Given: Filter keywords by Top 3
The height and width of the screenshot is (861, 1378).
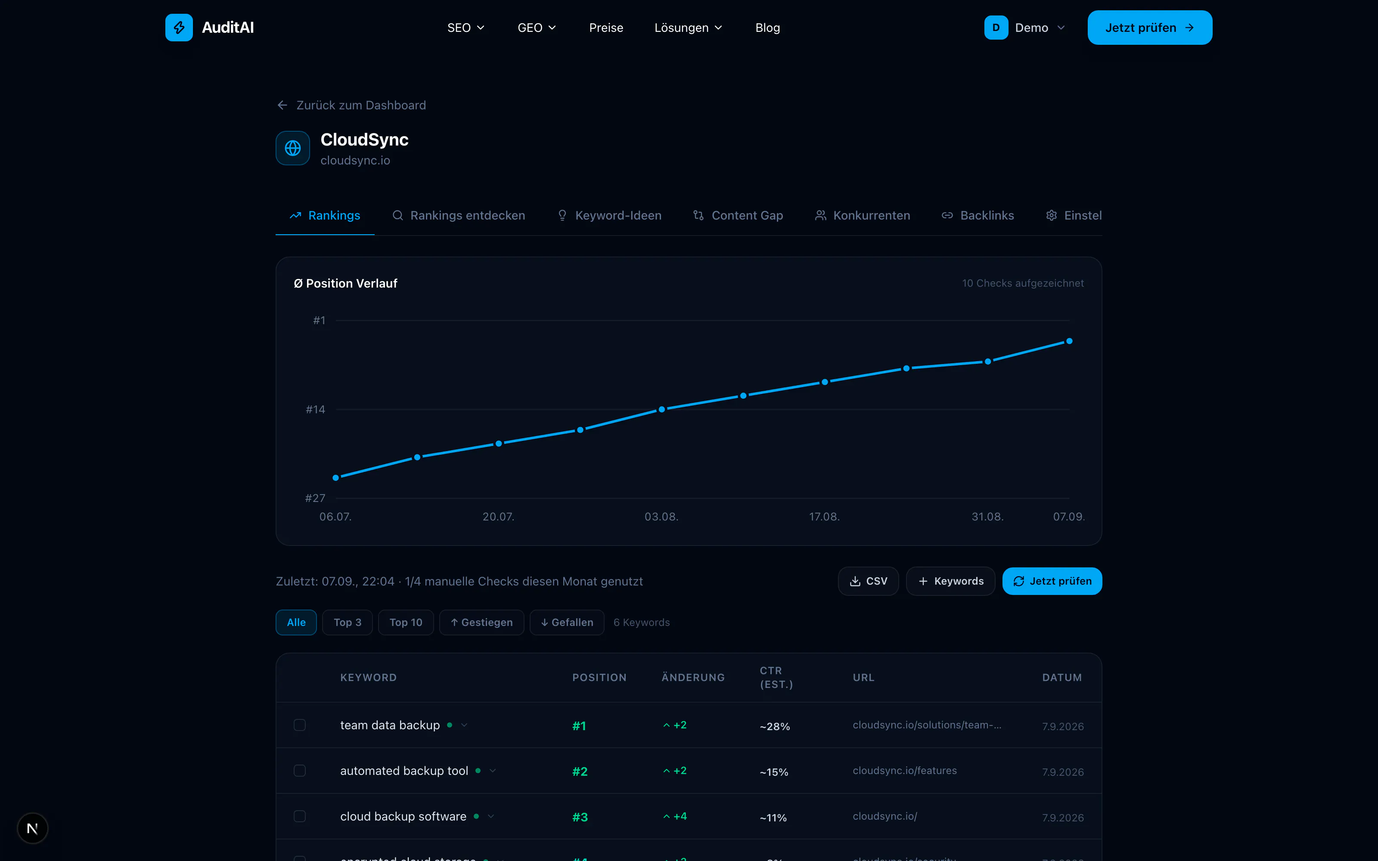Looking at the screenshot, I should click(348, 623).
